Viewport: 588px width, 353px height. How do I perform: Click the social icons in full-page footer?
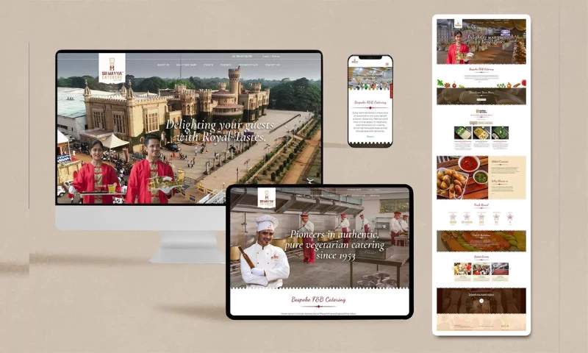(x=505, y=326)
